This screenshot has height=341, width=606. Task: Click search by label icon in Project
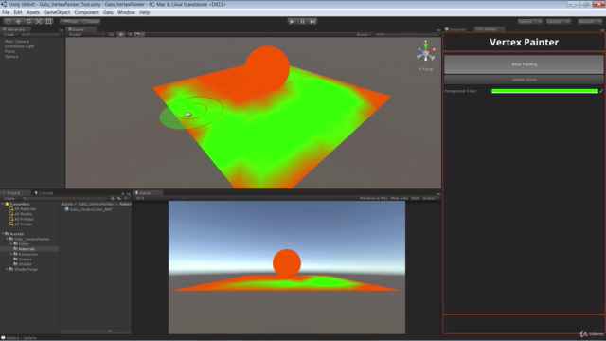(119, 198)
